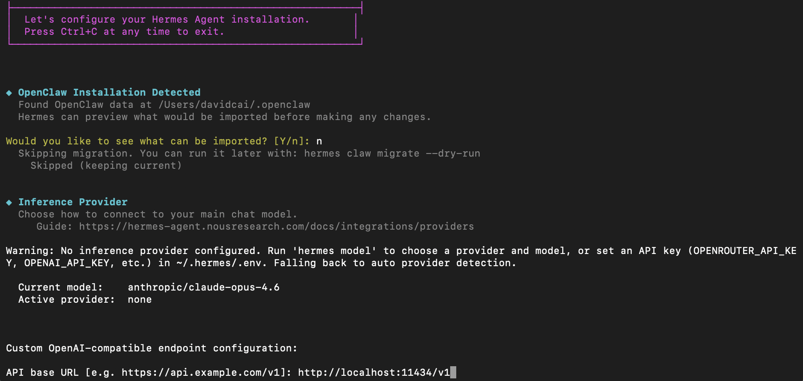Click the 'Press Ctrl+C at any time' banner text
The image size is (803, 381).
click(x=124, y=32)
